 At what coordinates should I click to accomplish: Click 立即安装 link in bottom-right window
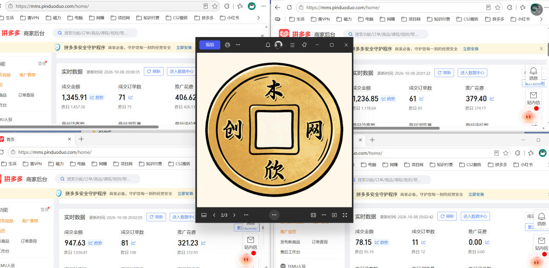click(476, 194)
